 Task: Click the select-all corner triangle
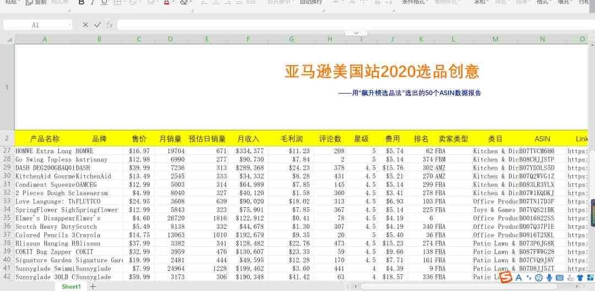click(10, 40)
